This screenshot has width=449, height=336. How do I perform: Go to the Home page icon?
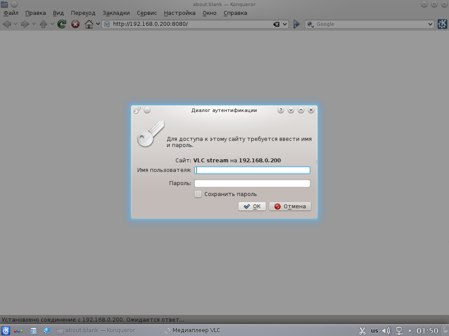click(x=89, y=24)
